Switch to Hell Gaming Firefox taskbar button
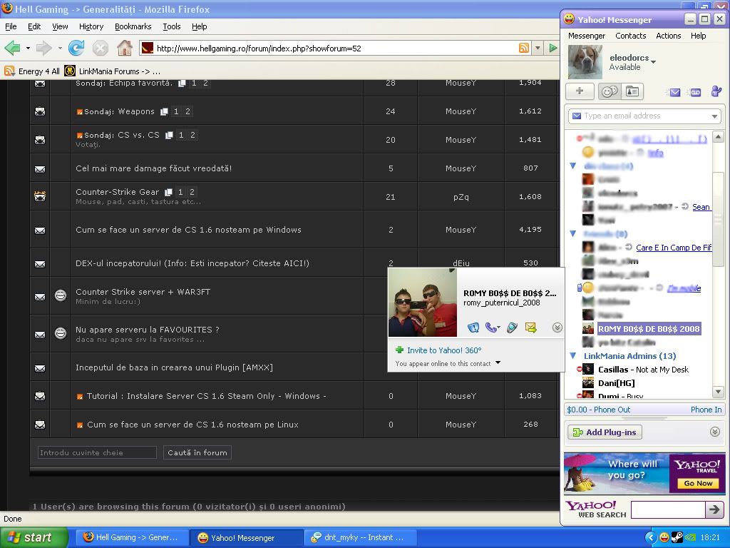The image size is (730, 548). (x=133, y=538)
